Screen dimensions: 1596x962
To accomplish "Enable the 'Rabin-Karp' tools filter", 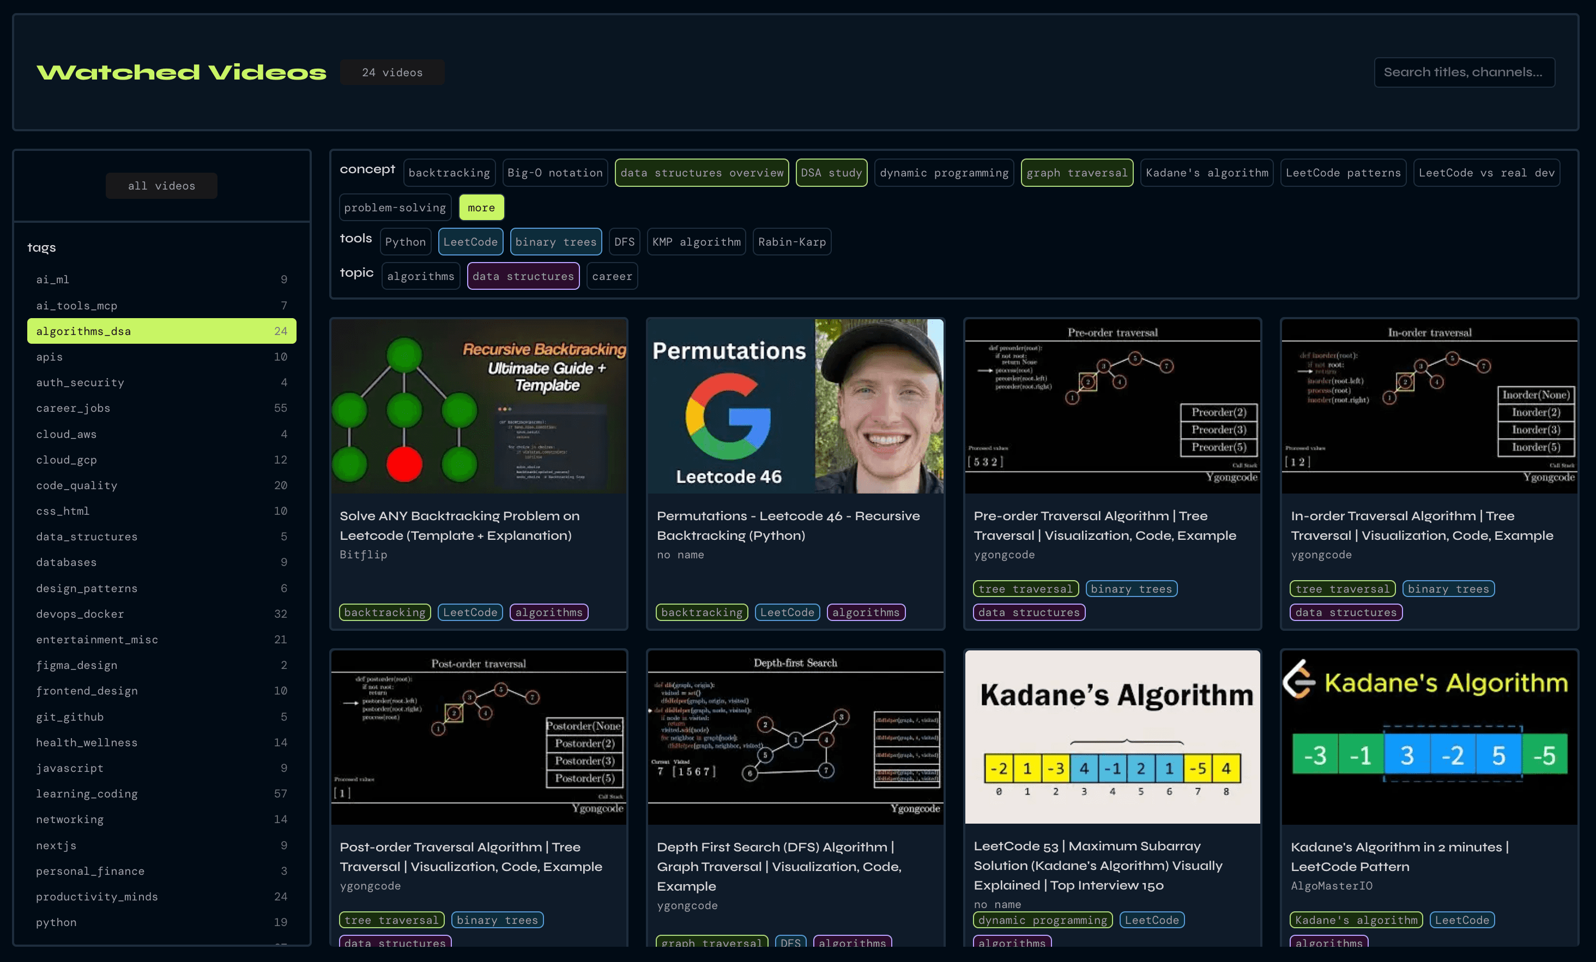I will click(x=791, y=241).
